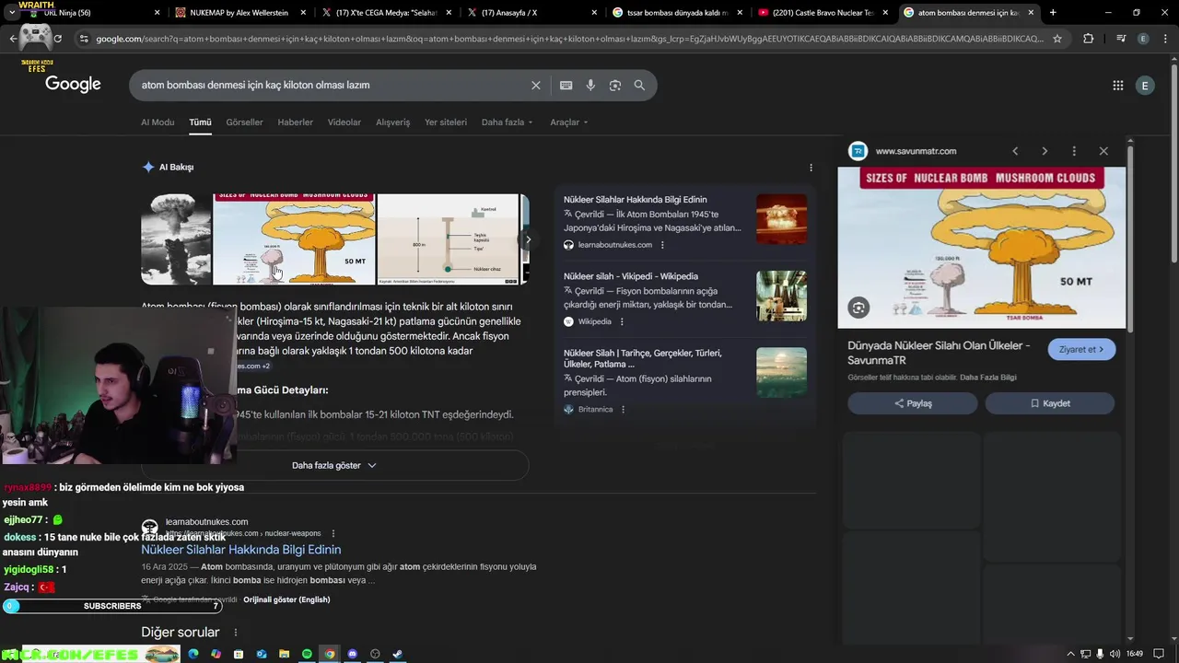Click the Chrome address bar URL
The width and height of the screenshot is (1179, 663).
click(x=569, y=39)
